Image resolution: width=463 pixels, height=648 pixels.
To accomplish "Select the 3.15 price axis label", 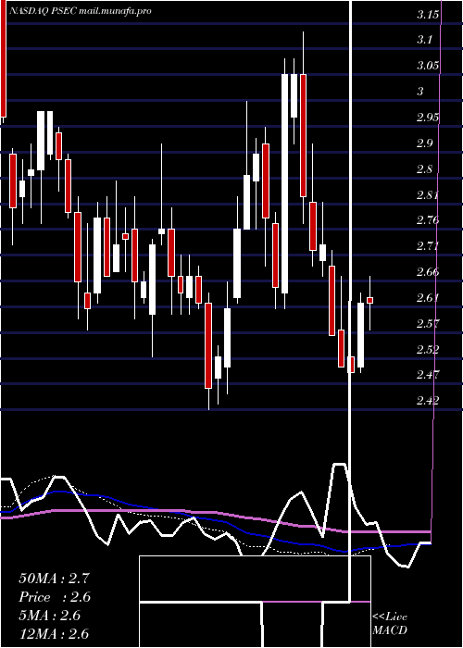I will click(428, 16).
